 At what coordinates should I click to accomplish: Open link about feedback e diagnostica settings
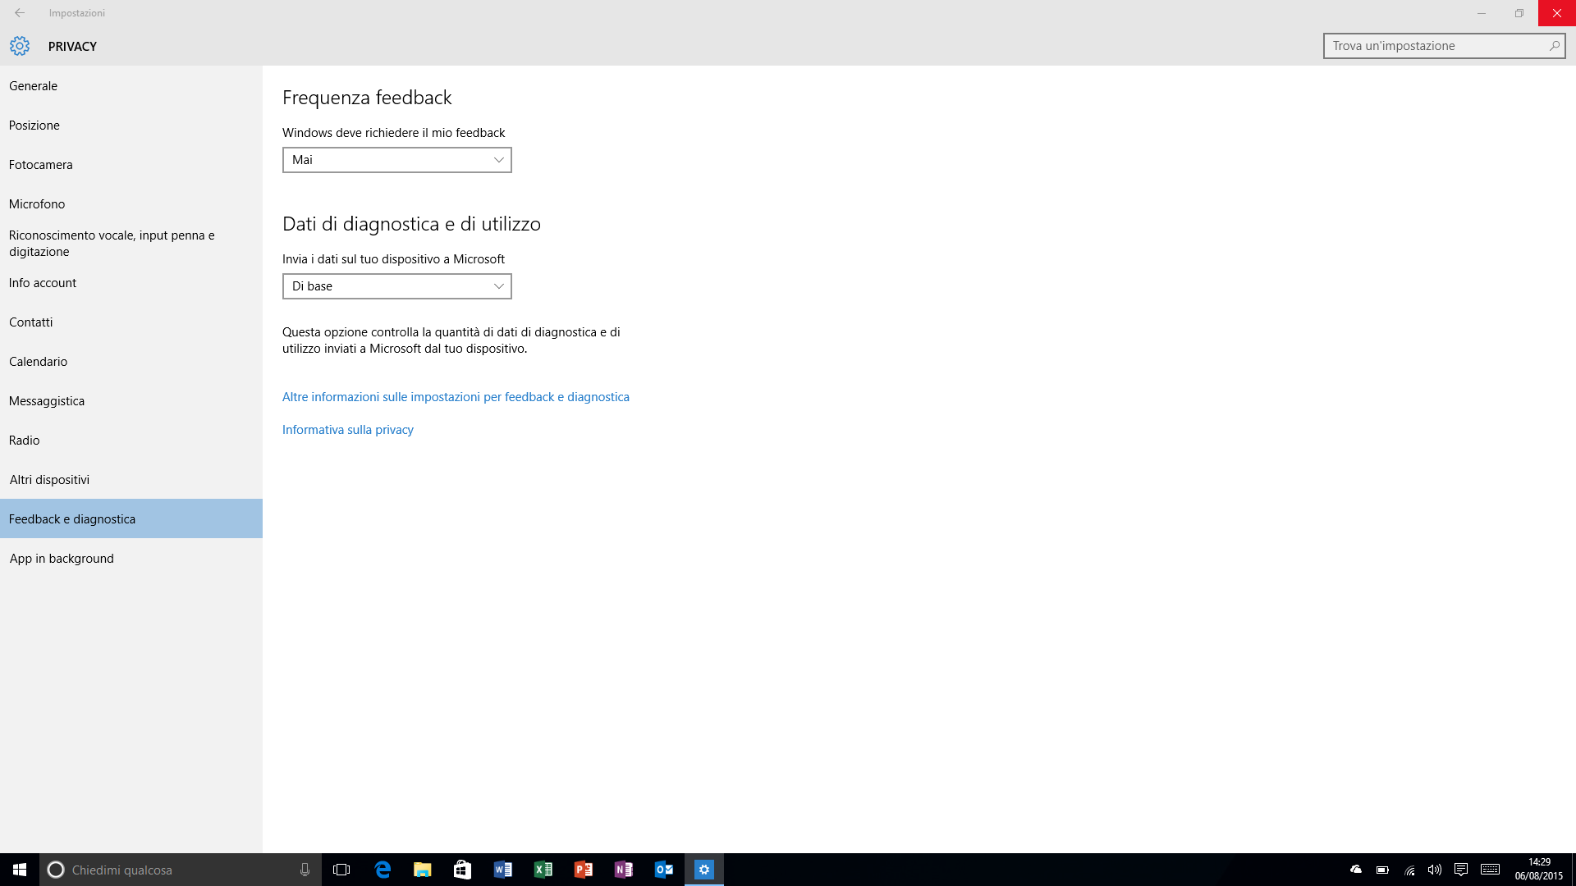[456, 397]
